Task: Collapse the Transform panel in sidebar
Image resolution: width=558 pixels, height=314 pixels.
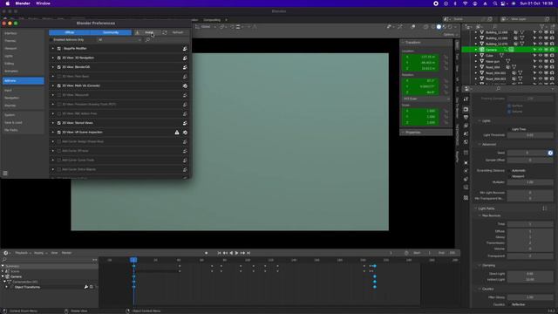Action: (x=412, y=43)
